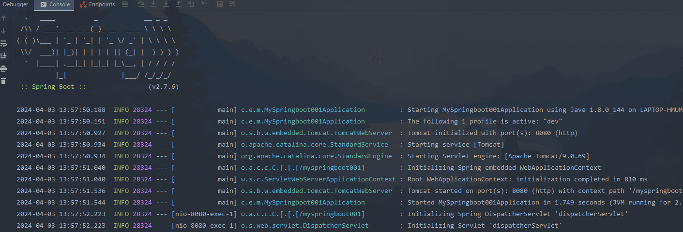Click 'Initializing Spring embedded WebApplicationContext' message
Viewport: 683px width, 232px height.
point(504,168)
